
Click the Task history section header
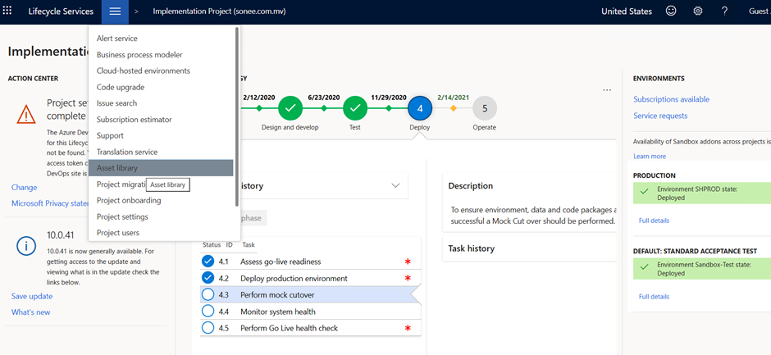click(472, 248)
